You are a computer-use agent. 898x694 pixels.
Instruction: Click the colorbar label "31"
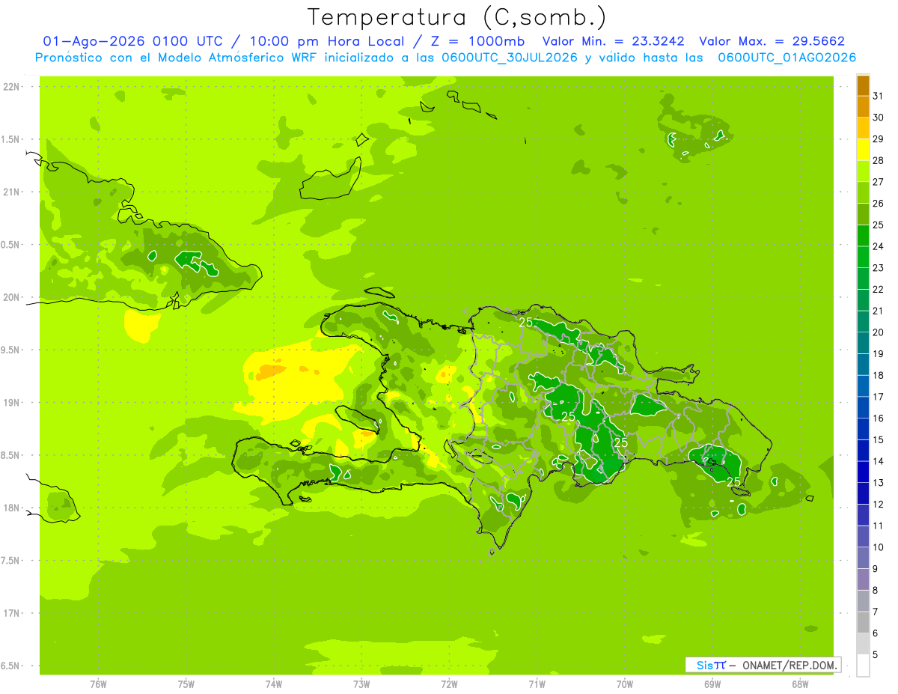tap(879, 96)
